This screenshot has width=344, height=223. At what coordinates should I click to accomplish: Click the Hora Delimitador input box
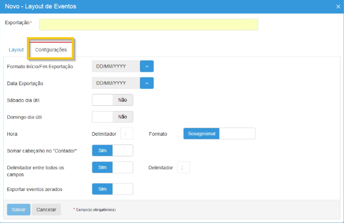[x=127, y=134]
